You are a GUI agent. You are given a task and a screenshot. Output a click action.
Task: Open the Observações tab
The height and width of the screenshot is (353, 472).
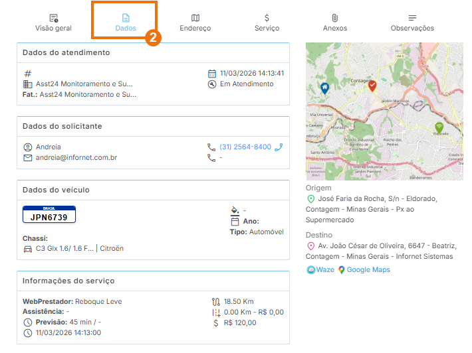tap(412, 23)
